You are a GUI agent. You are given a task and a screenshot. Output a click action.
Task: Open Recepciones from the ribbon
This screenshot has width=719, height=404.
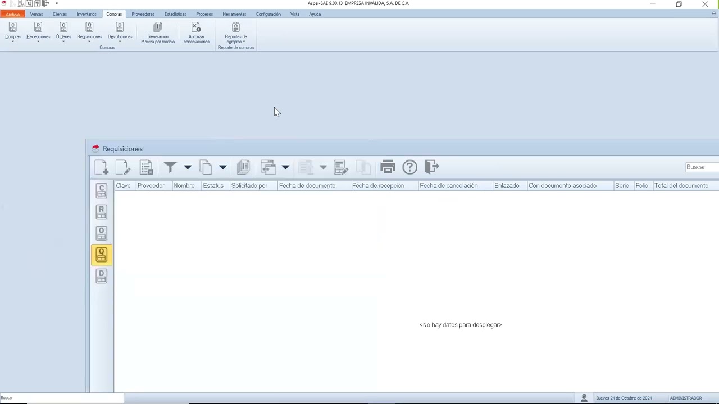pos(38,31)
